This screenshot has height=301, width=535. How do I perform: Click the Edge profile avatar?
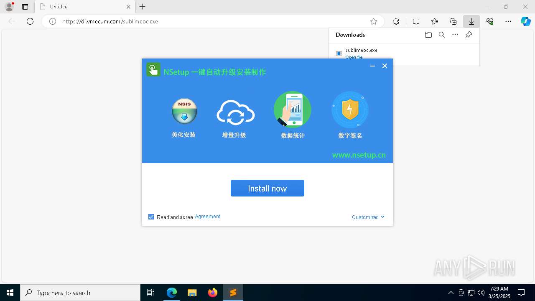click(9, 7)
